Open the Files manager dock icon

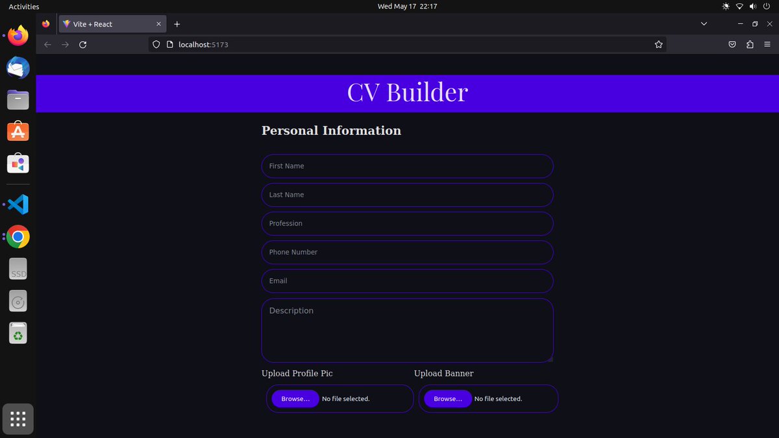point(18,99)
